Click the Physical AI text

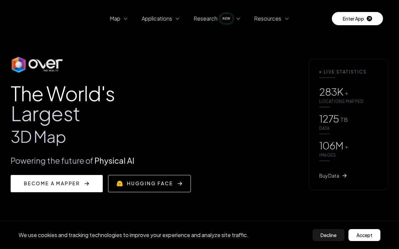[114, 161]
